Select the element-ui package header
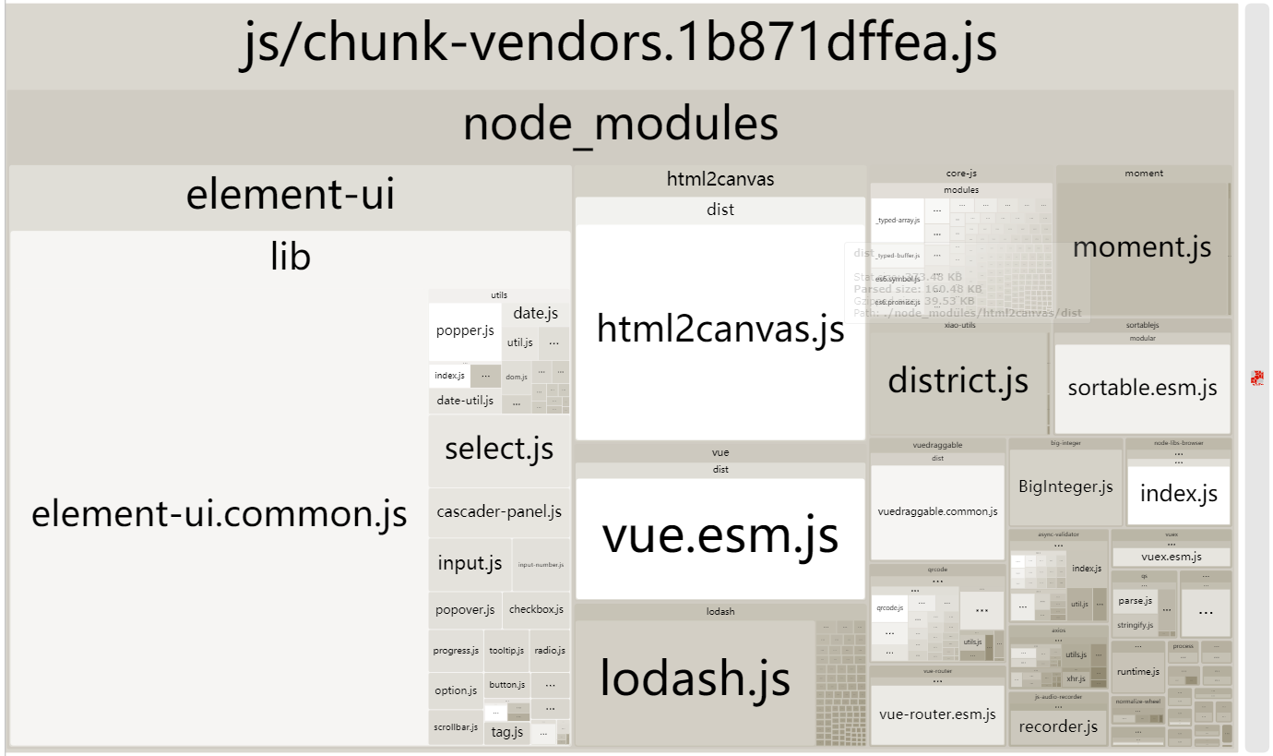The image size is (1273, 756). click(291, 198)
